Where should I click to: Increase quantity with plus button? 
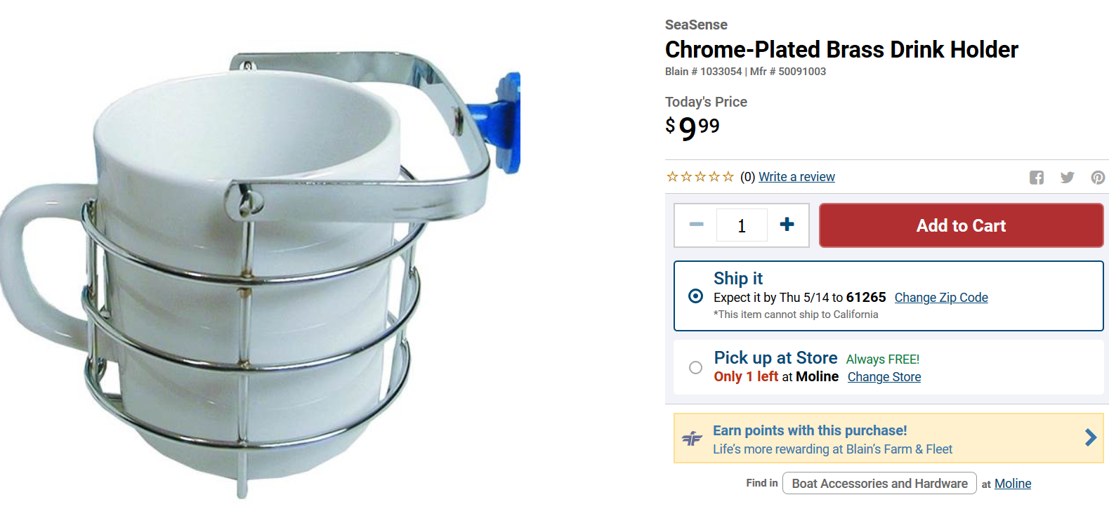point(787,225)
